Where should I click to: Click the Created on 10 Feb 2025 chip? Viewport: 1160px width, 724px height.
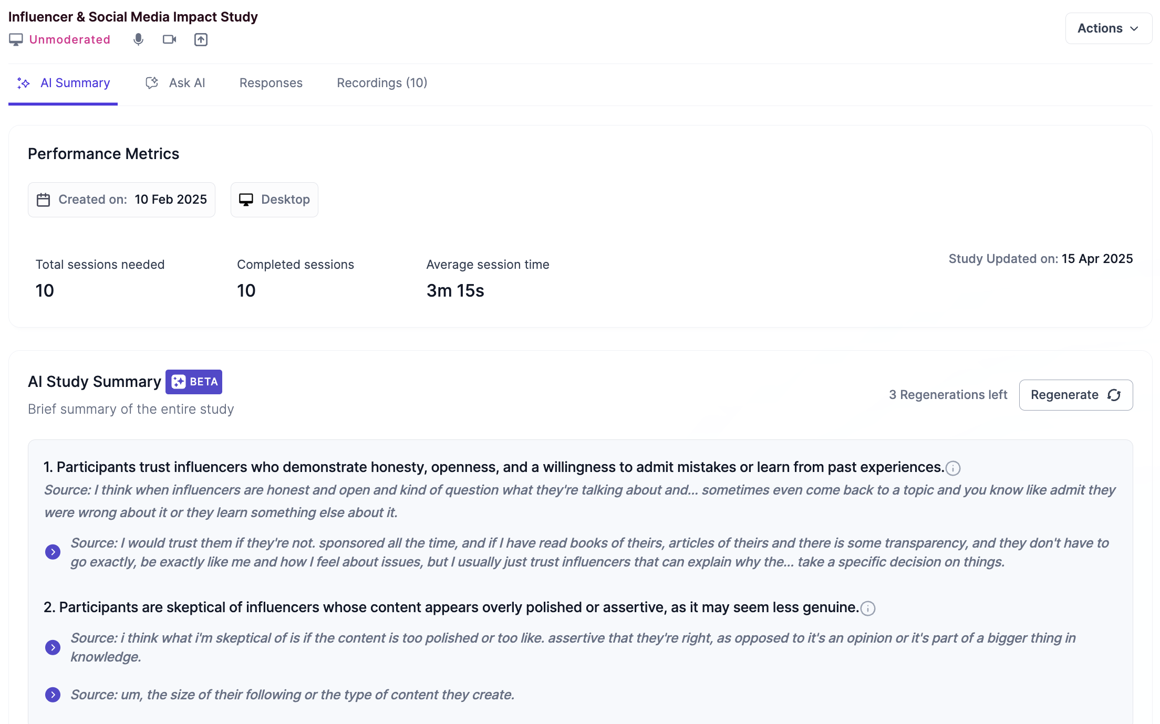click(x=121, y=200)
